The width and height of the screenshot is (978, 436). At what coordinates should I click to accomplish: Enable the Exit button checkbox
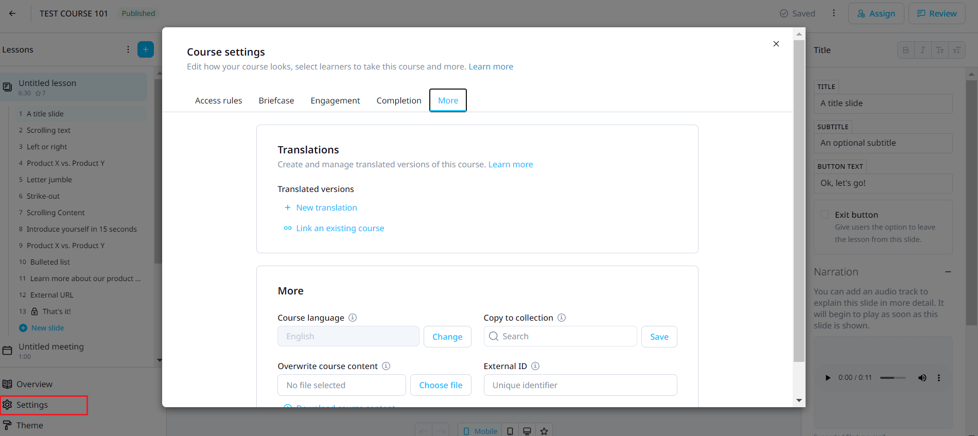pos(825,215)
